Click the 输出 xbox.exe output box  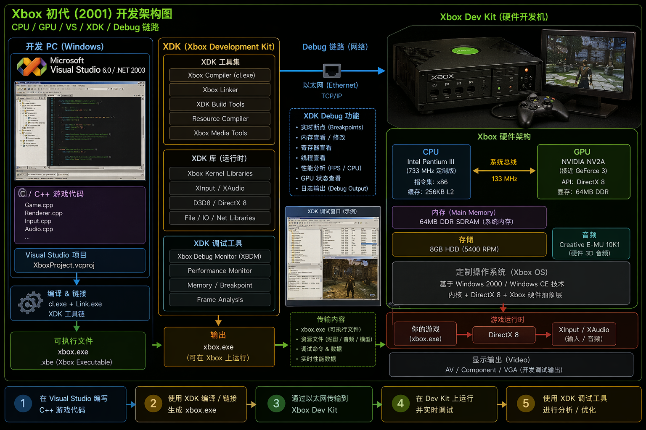[219, 347]
